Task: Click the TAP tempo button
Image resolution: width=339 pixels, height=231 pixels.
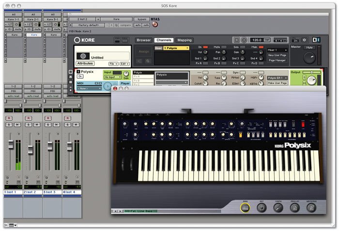Action: pyautogui.click(x=267, y=40)
